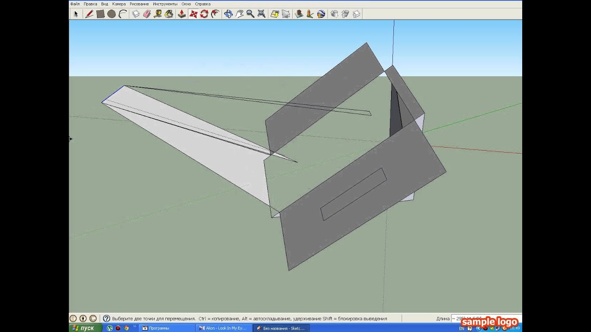Choose the Zoom magnifier tool
The height and width of the screenshot is (332, 591).
pos(250,14)
